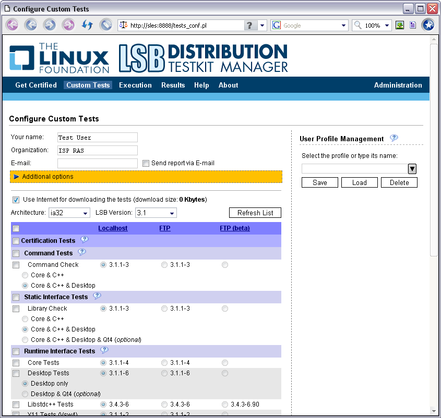Open the profile name dropdown arrow

(x=412, y=169)
